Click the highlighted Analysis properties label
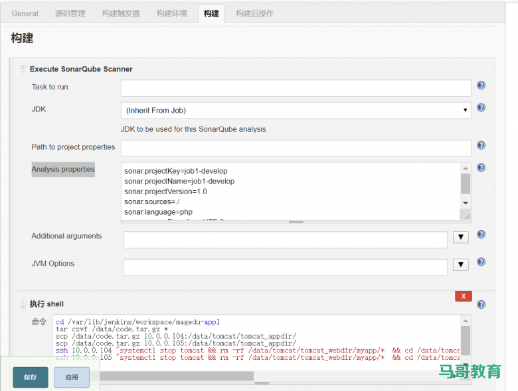518x391 pixels. (63, 169)
